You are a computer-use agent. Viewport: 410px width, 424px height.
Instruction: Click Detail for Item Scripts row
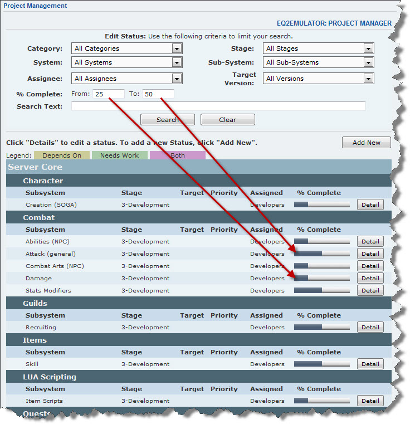[x=370, y=401]
